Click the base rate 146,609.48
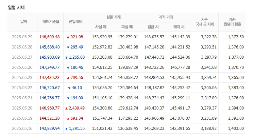 coord(50,37)
